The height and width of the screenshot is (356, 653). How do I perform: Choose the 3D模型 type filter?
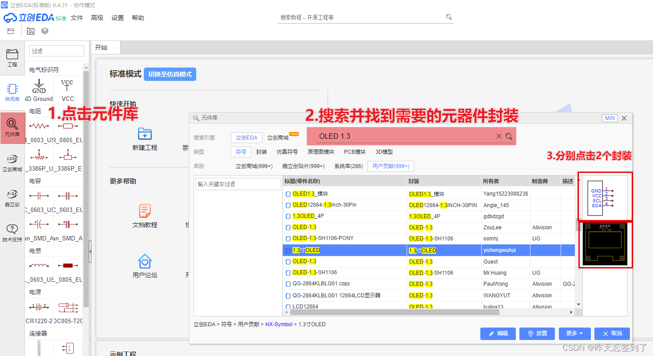point(384,152)
